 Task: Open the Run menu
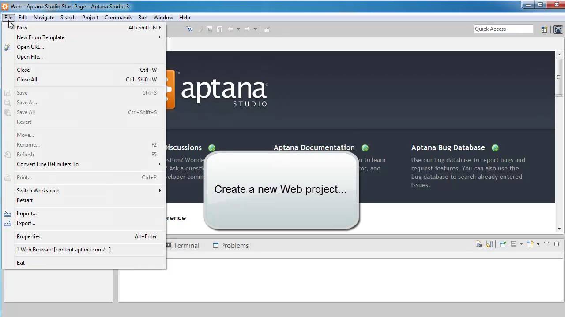[143, 18]
